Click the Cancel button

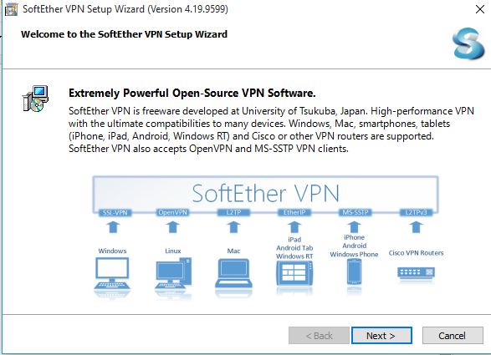point(453,336)
